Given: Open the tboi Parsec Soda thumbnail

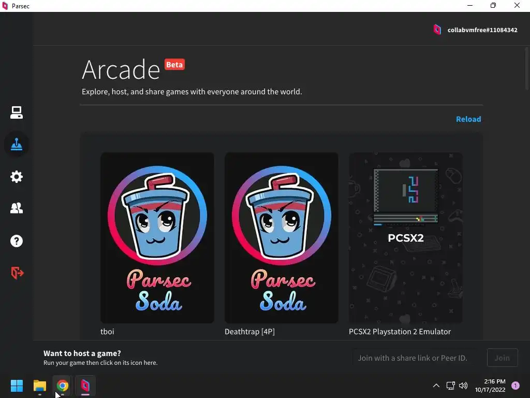Looking at the screenshot, I should 157,237.
